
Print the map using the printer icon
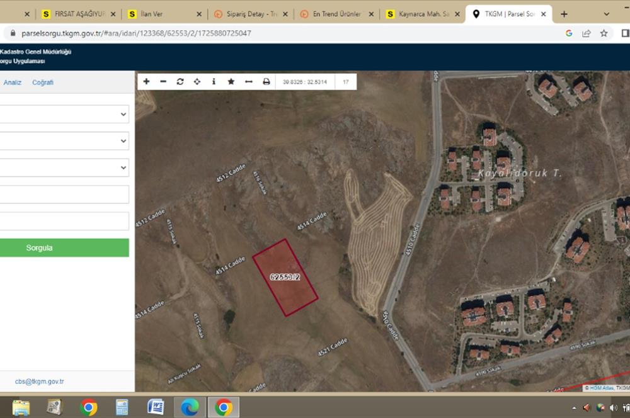point(266,82)
